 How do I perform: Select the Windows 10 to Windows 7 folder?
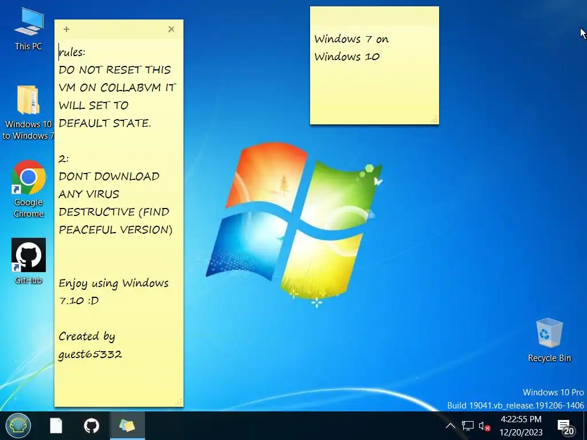click(x=29, y=112)
